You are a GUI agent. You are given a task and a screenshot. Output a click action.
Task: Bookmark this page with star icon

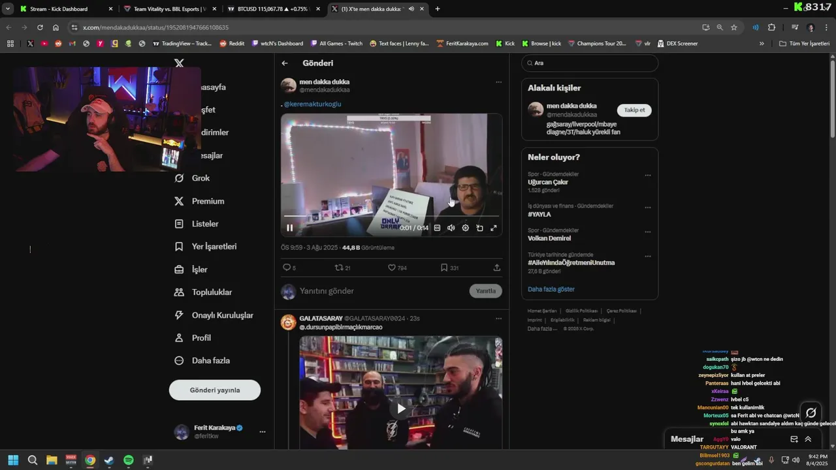click(734, 27)
